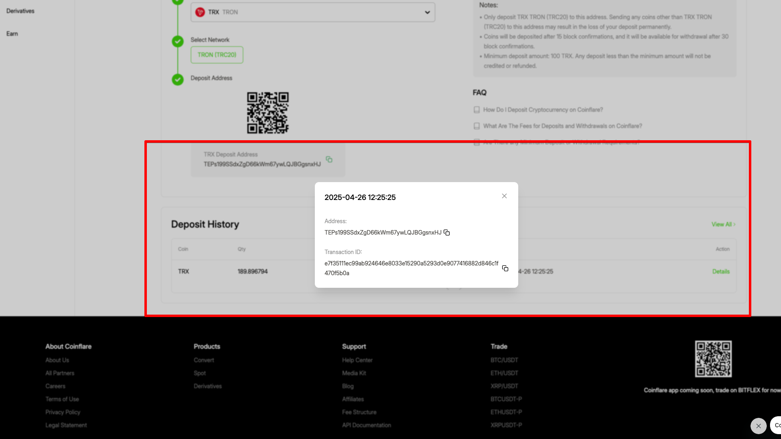
Task: Open FAQ about deposit and withdrawal fees
Action: click(x=563, y=126)
